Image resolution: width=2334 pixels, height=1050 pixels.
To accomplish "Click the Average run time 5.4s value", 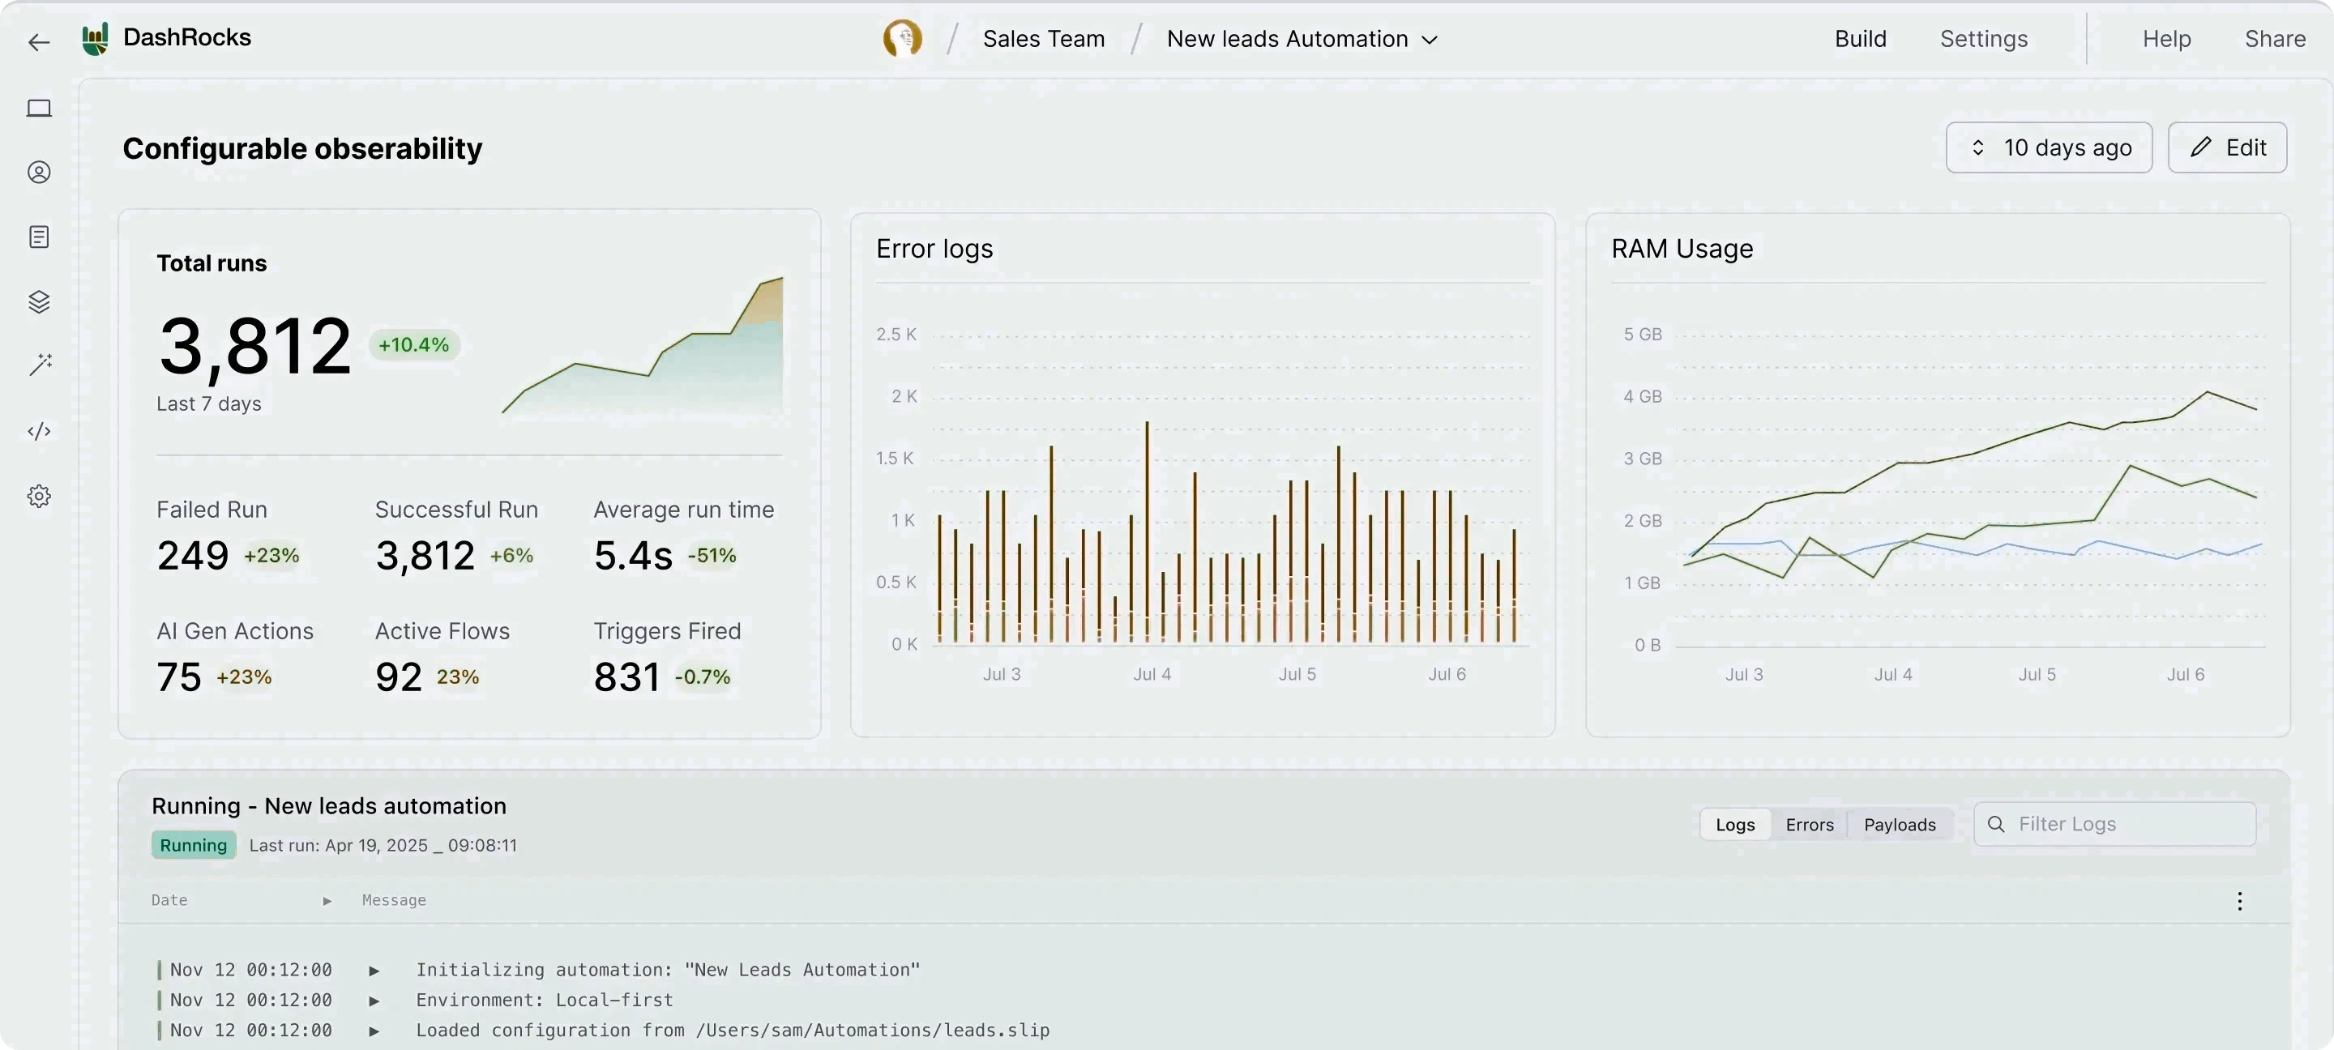I will [x=633, y=555].
